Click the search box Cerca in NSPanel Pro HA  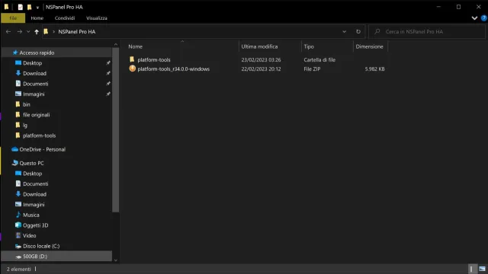(427, 32)
